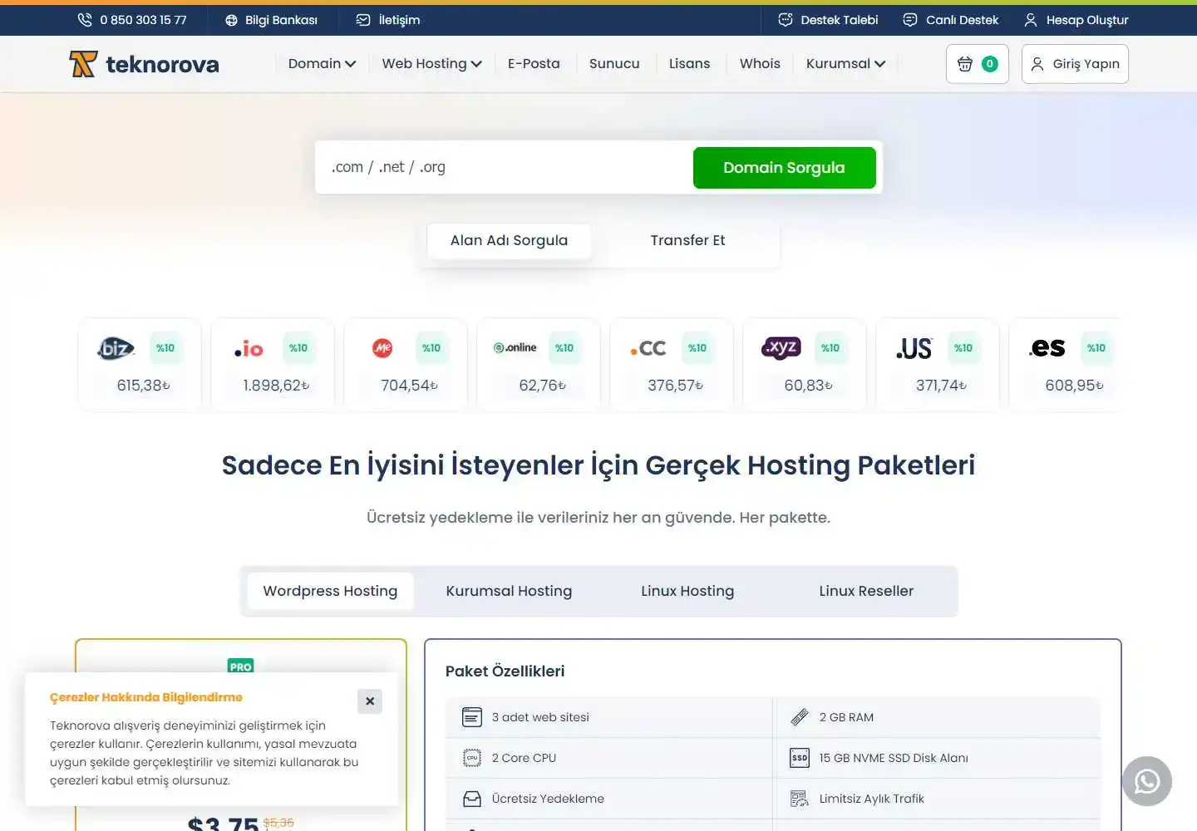Select the .es domain card
The height and width of the screenshot is (831, 1197).
[x=1065, y=365]
